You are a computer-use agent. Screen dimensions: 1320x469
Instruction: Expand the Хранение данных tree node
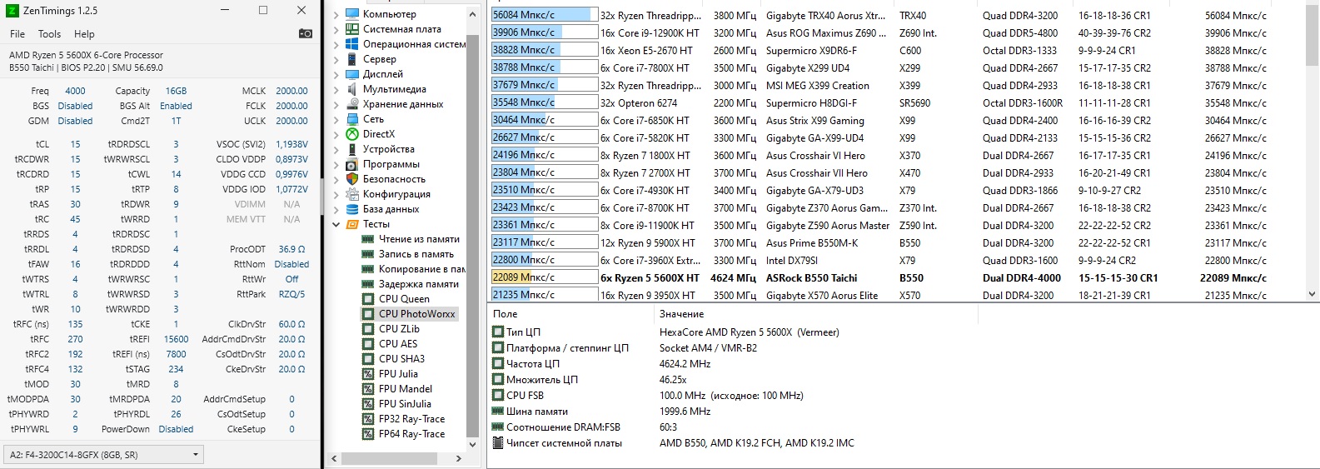pos(336,104)
